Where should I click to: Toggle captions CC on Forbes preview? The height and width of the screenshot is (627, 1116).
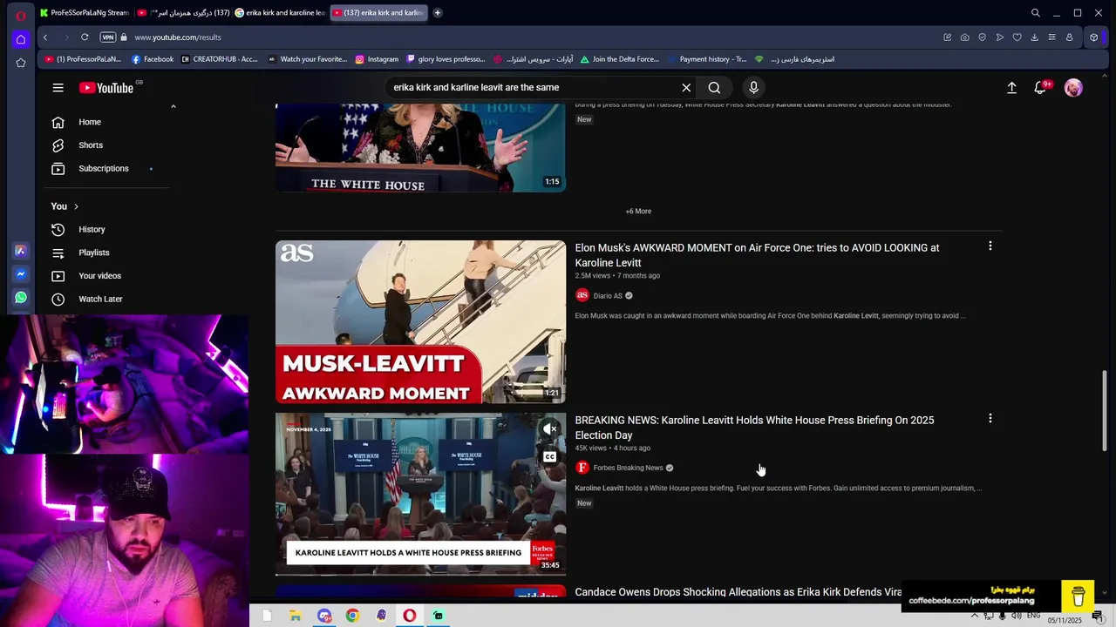[549, 456]
